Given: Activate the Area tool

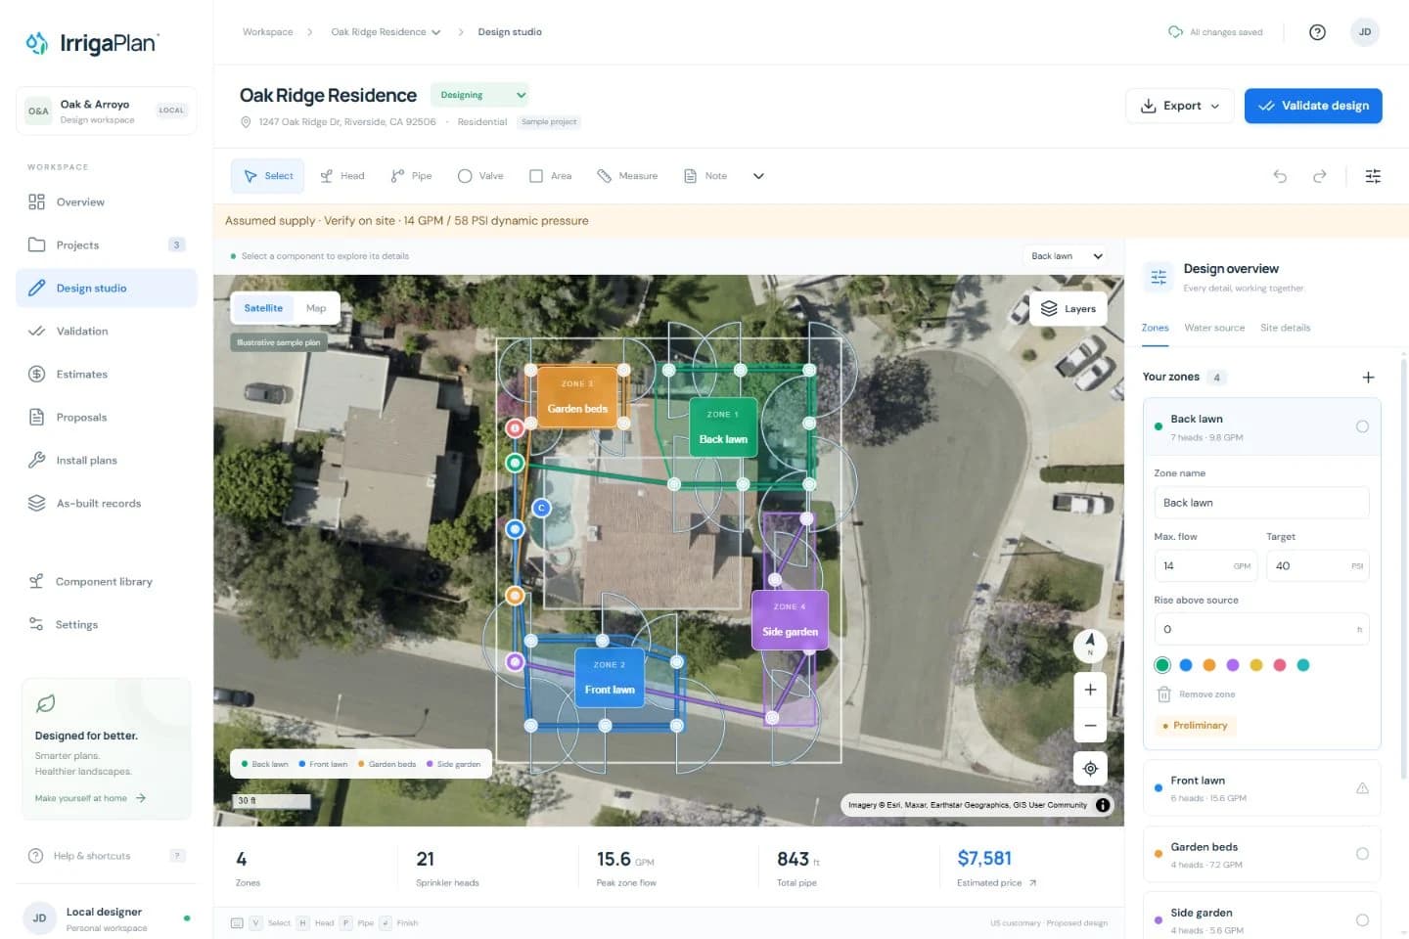Looking at the screenshot, I should [550, 176].
